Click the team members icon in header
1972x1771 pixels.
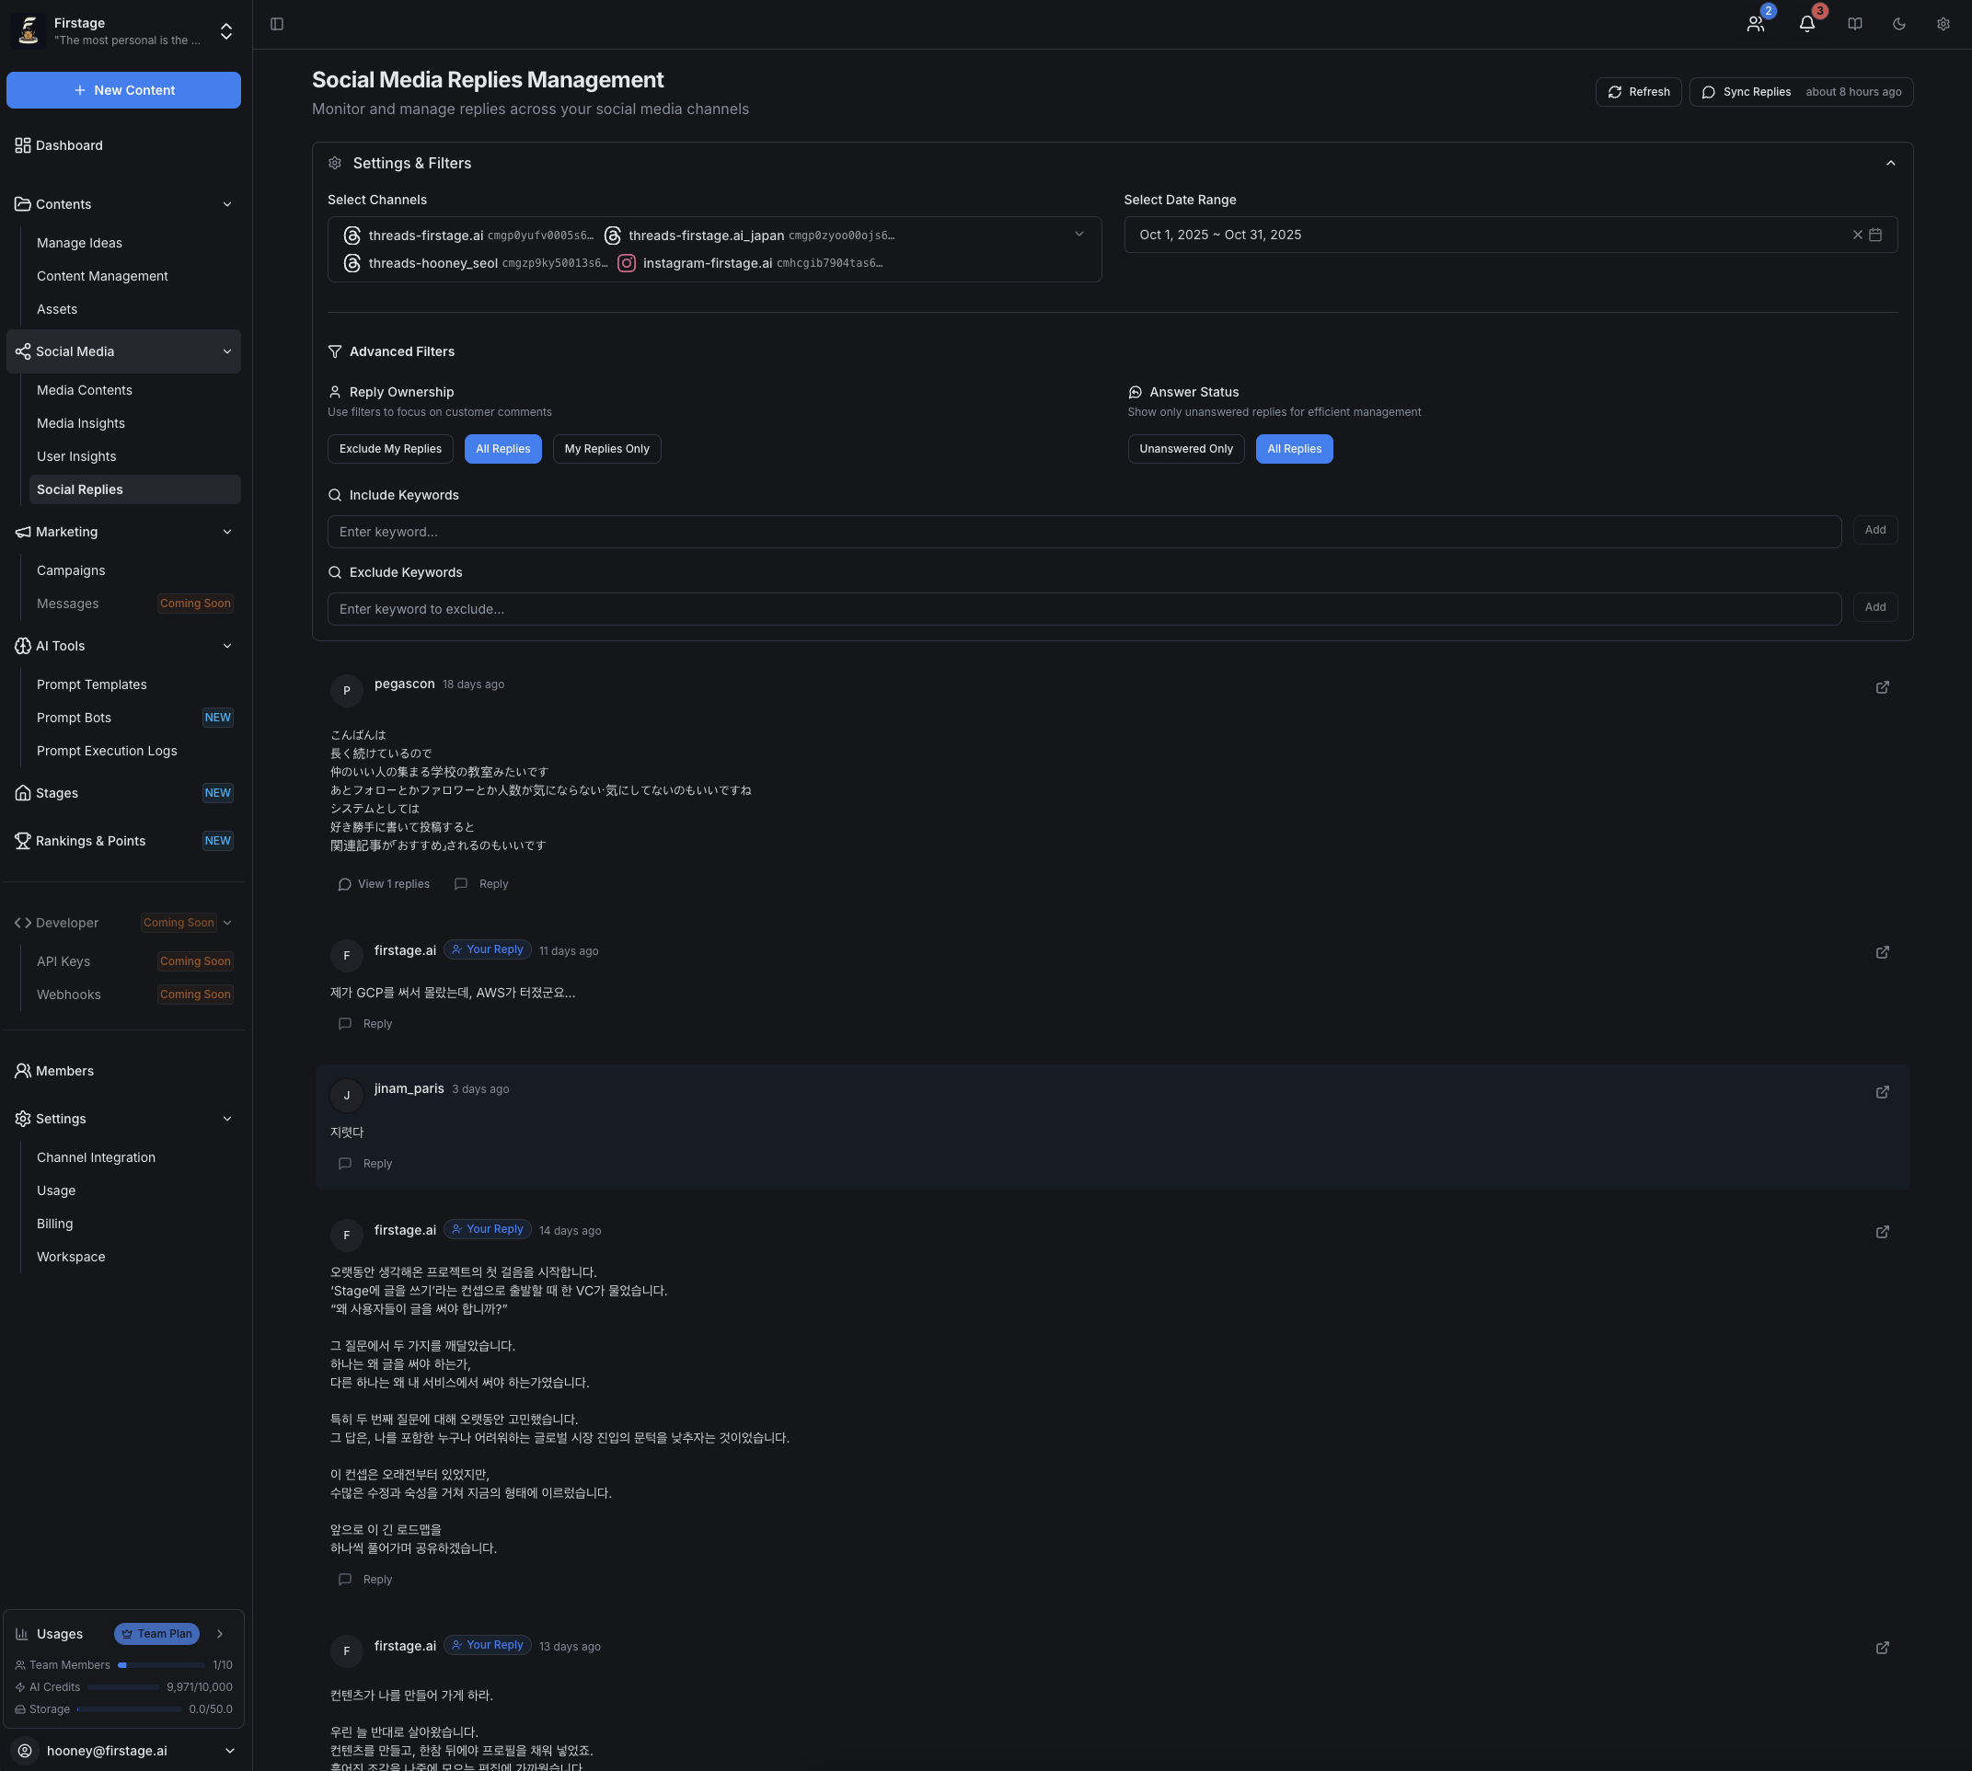(x=1755, y=23)
